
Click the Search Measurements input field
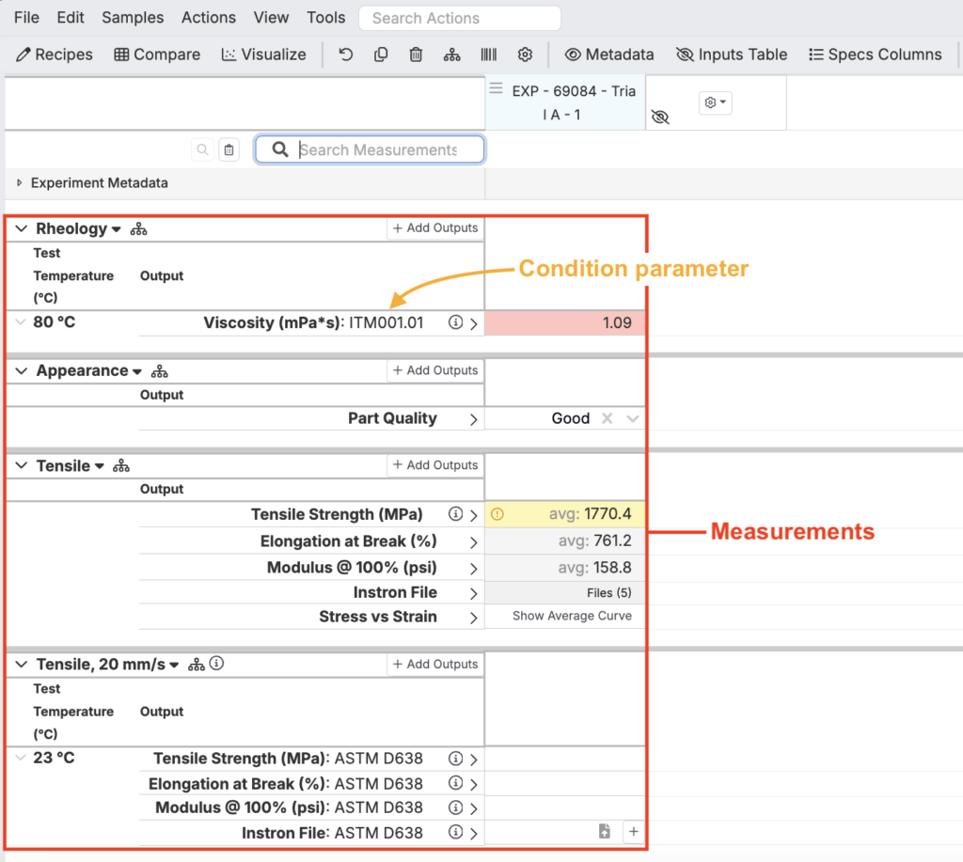[377, 149]
